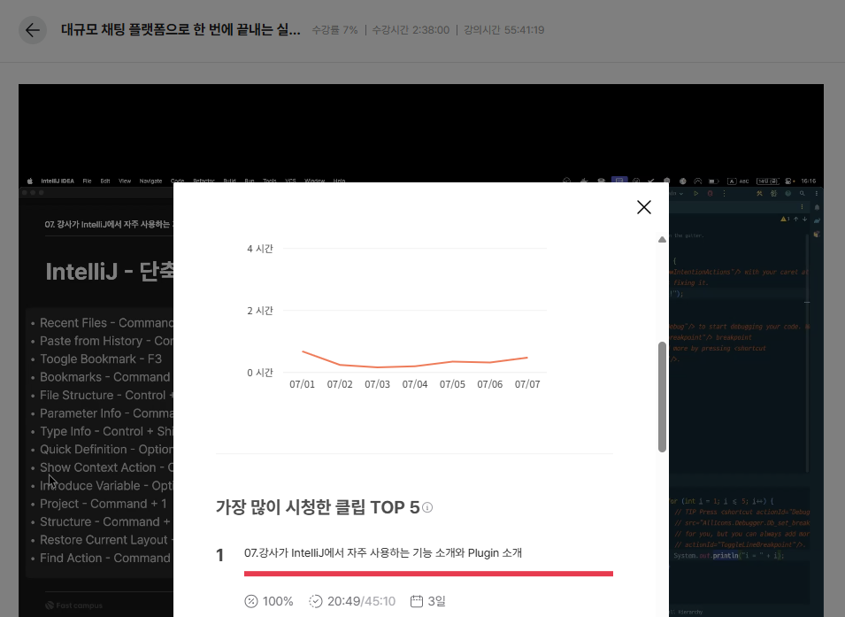This screenshot has height=617, width=845.
Task: Click the Project - Command + 1 line in the video
Action: click(103, 504)
